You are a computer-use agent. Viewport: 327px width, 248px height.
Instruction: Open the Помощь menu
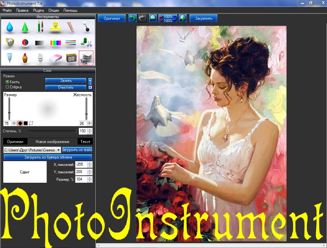point(70,11)
